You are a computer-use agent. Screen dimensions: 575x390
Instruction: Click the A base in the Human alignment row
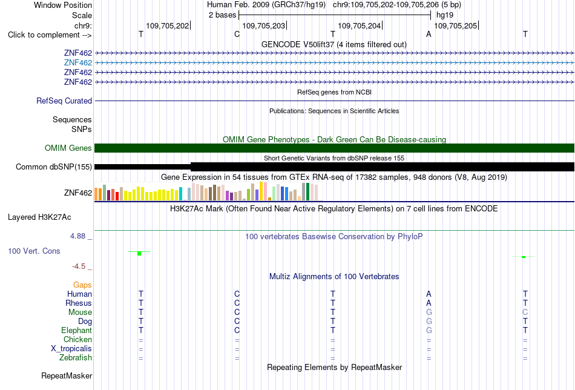tap(429, 294)
